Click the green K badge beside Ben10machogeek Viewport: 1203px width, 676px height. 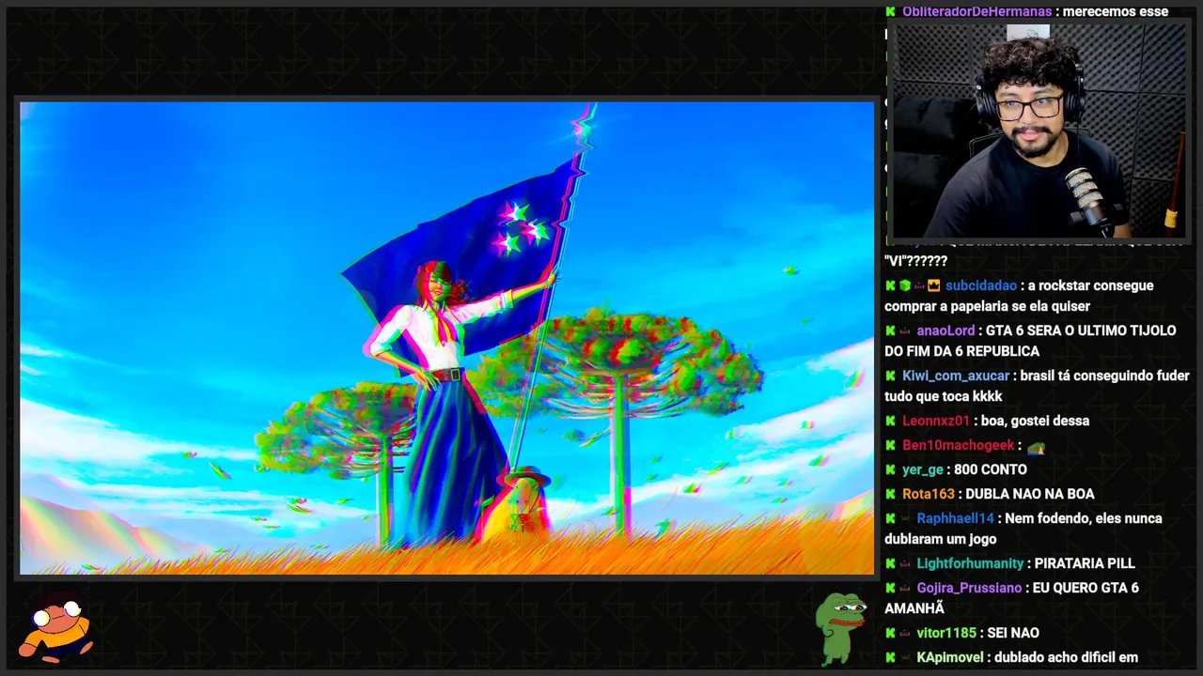point(890,445)
